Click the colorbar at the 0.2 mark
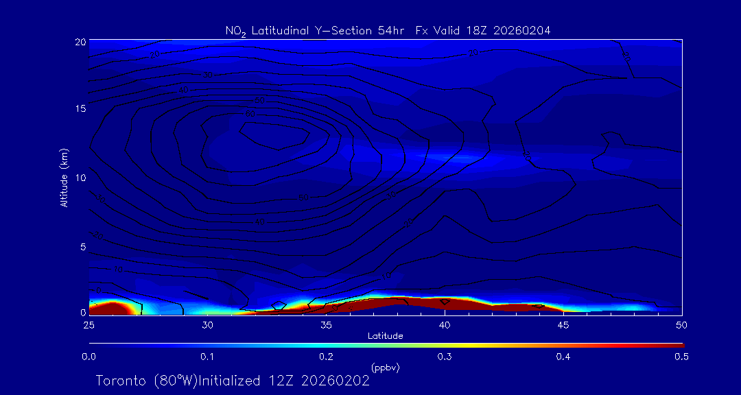This screenshot has width=741, height=395. click(x=326, y=344)
